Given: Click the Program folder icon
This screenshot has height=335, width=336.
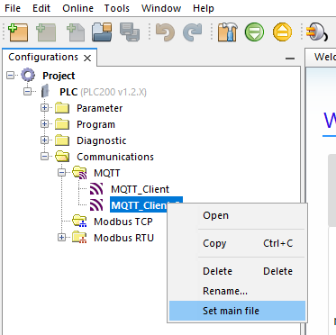Looking at the screenshot, I should (x=62, y=124).
